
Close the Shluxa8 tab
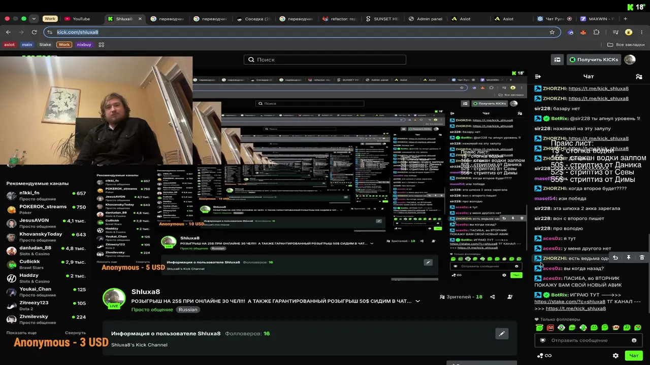tap(140, 19)
